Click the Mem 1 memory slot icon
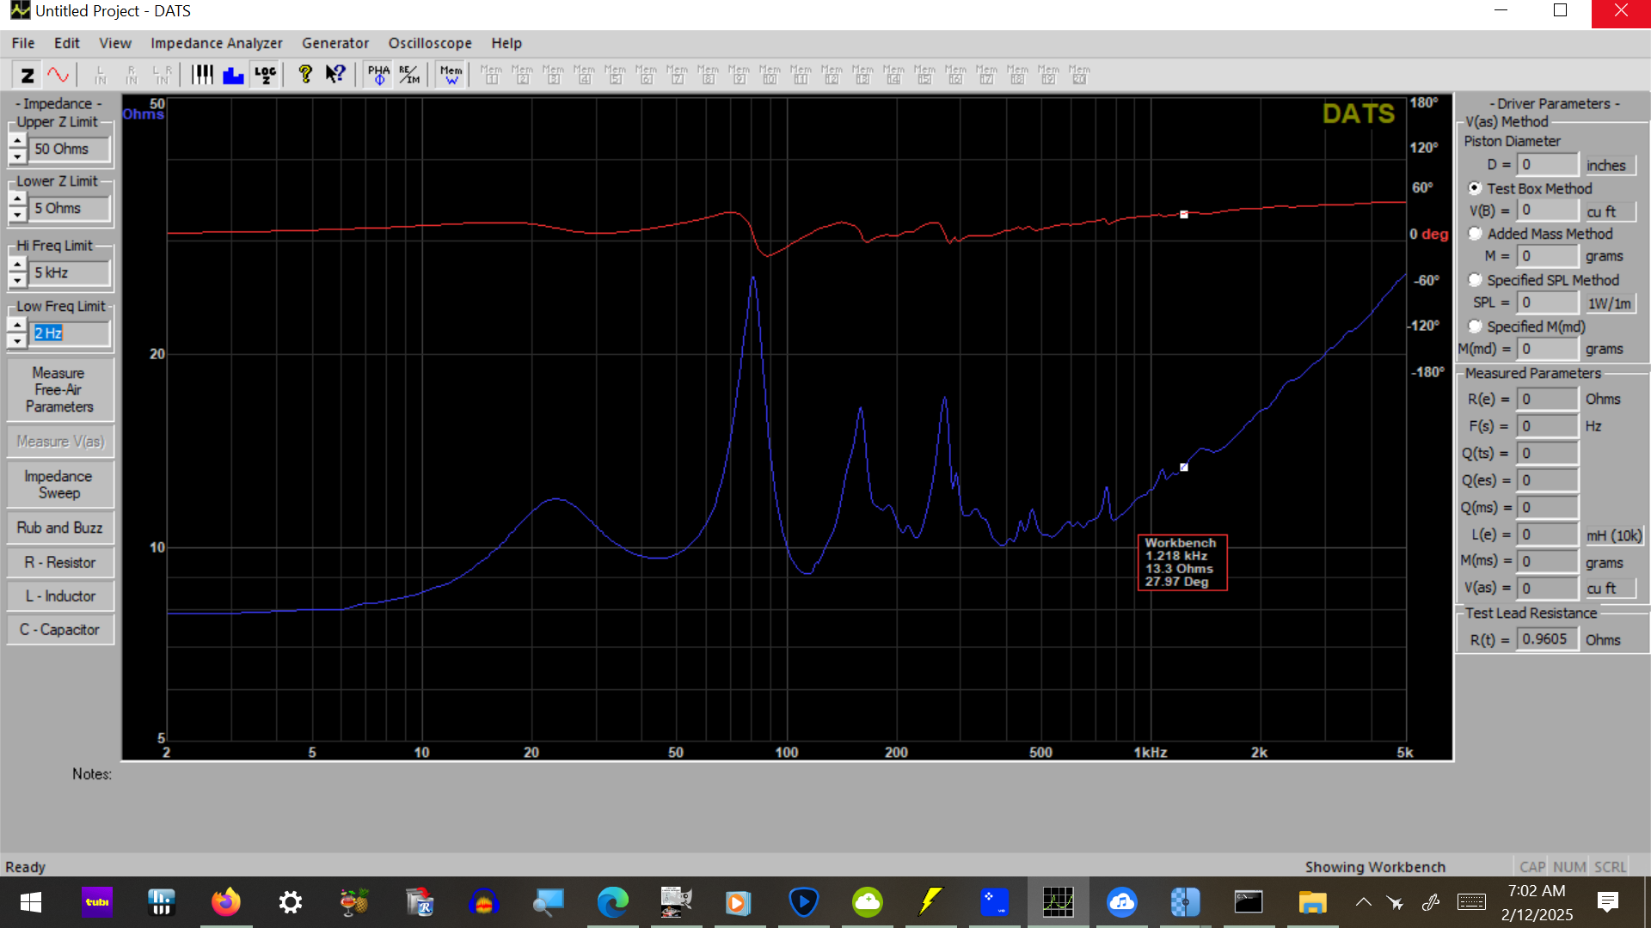Viewport: 1651px width, 928px height. [x=491, y=75]
